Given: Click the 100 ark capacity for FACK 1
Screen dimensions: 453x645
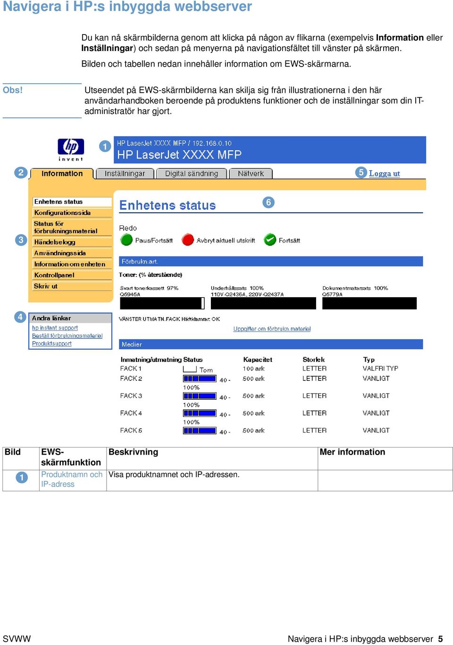Looking at the screenshot, I should [254, 369].
